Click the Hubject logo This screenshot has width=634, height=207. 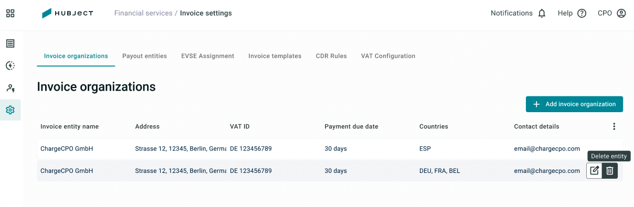pos(68,14)
